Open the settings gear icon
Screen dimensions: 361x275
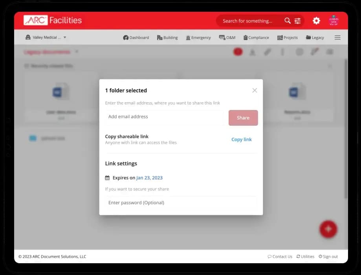pos(316,20)
